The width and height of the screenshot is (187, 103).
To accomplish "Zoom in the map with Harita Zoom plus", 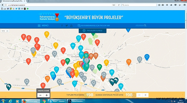I will (47, 95).
